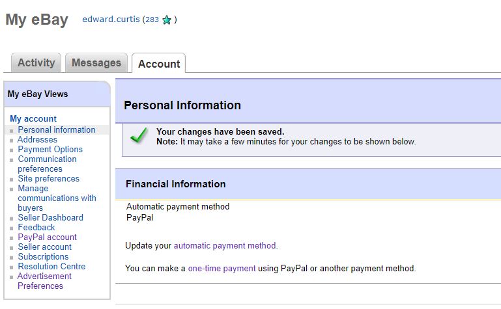Click the green checkmark saved icon
Viewport: 501px width, 309px height.
[139, 135]
